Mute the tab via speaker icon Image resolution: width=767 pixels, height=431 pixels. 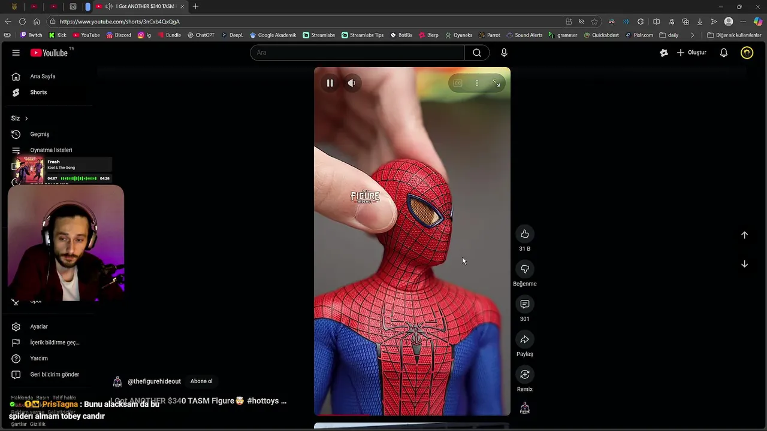(108, 7)
